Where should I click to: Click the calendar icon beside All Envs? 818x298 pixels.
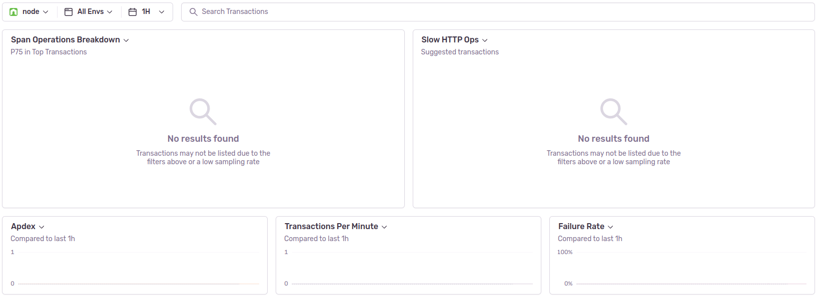pos(68,11)
